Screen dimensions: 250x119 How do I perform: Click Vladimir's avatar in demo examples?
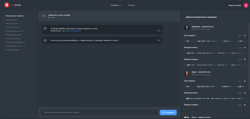(187, 28)
